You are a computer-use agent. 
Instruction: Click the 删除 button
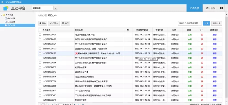click(43, 23)
